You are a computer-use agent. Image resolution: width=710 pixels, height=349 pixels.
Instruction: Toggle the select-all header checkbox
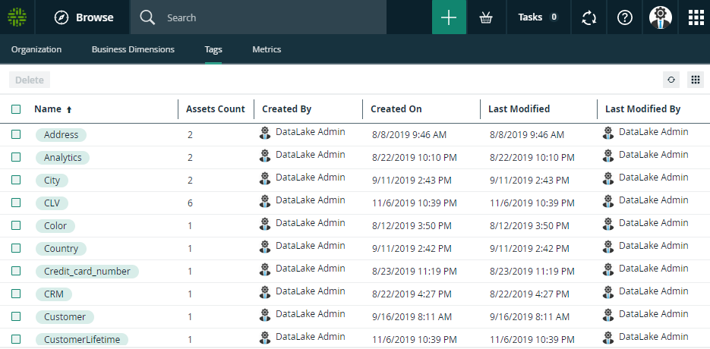(x=16, y=109)
